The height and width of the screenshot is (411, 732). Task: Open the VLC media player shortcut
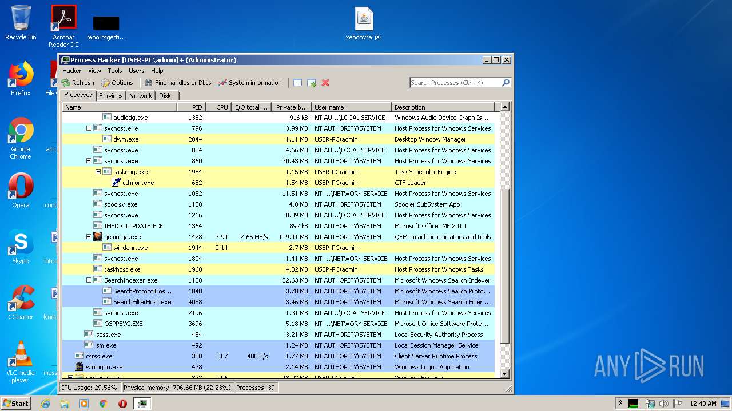pos(21,362)
